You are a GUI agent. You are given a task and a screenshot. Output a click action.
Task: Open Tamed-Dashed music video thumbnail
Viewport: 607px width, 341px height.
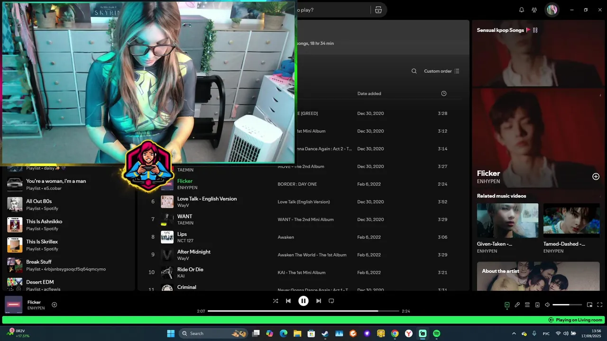tap(571, 221)
